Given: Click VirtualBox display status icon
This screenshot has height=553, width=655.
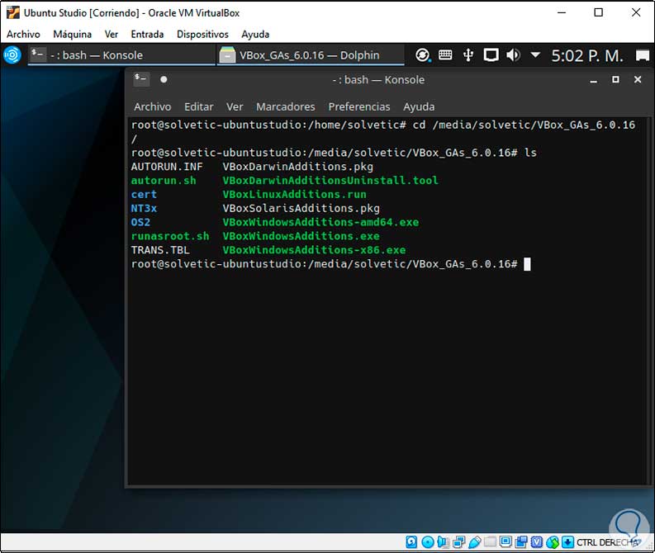Looking at the screenshot, I should click(505, 542).
